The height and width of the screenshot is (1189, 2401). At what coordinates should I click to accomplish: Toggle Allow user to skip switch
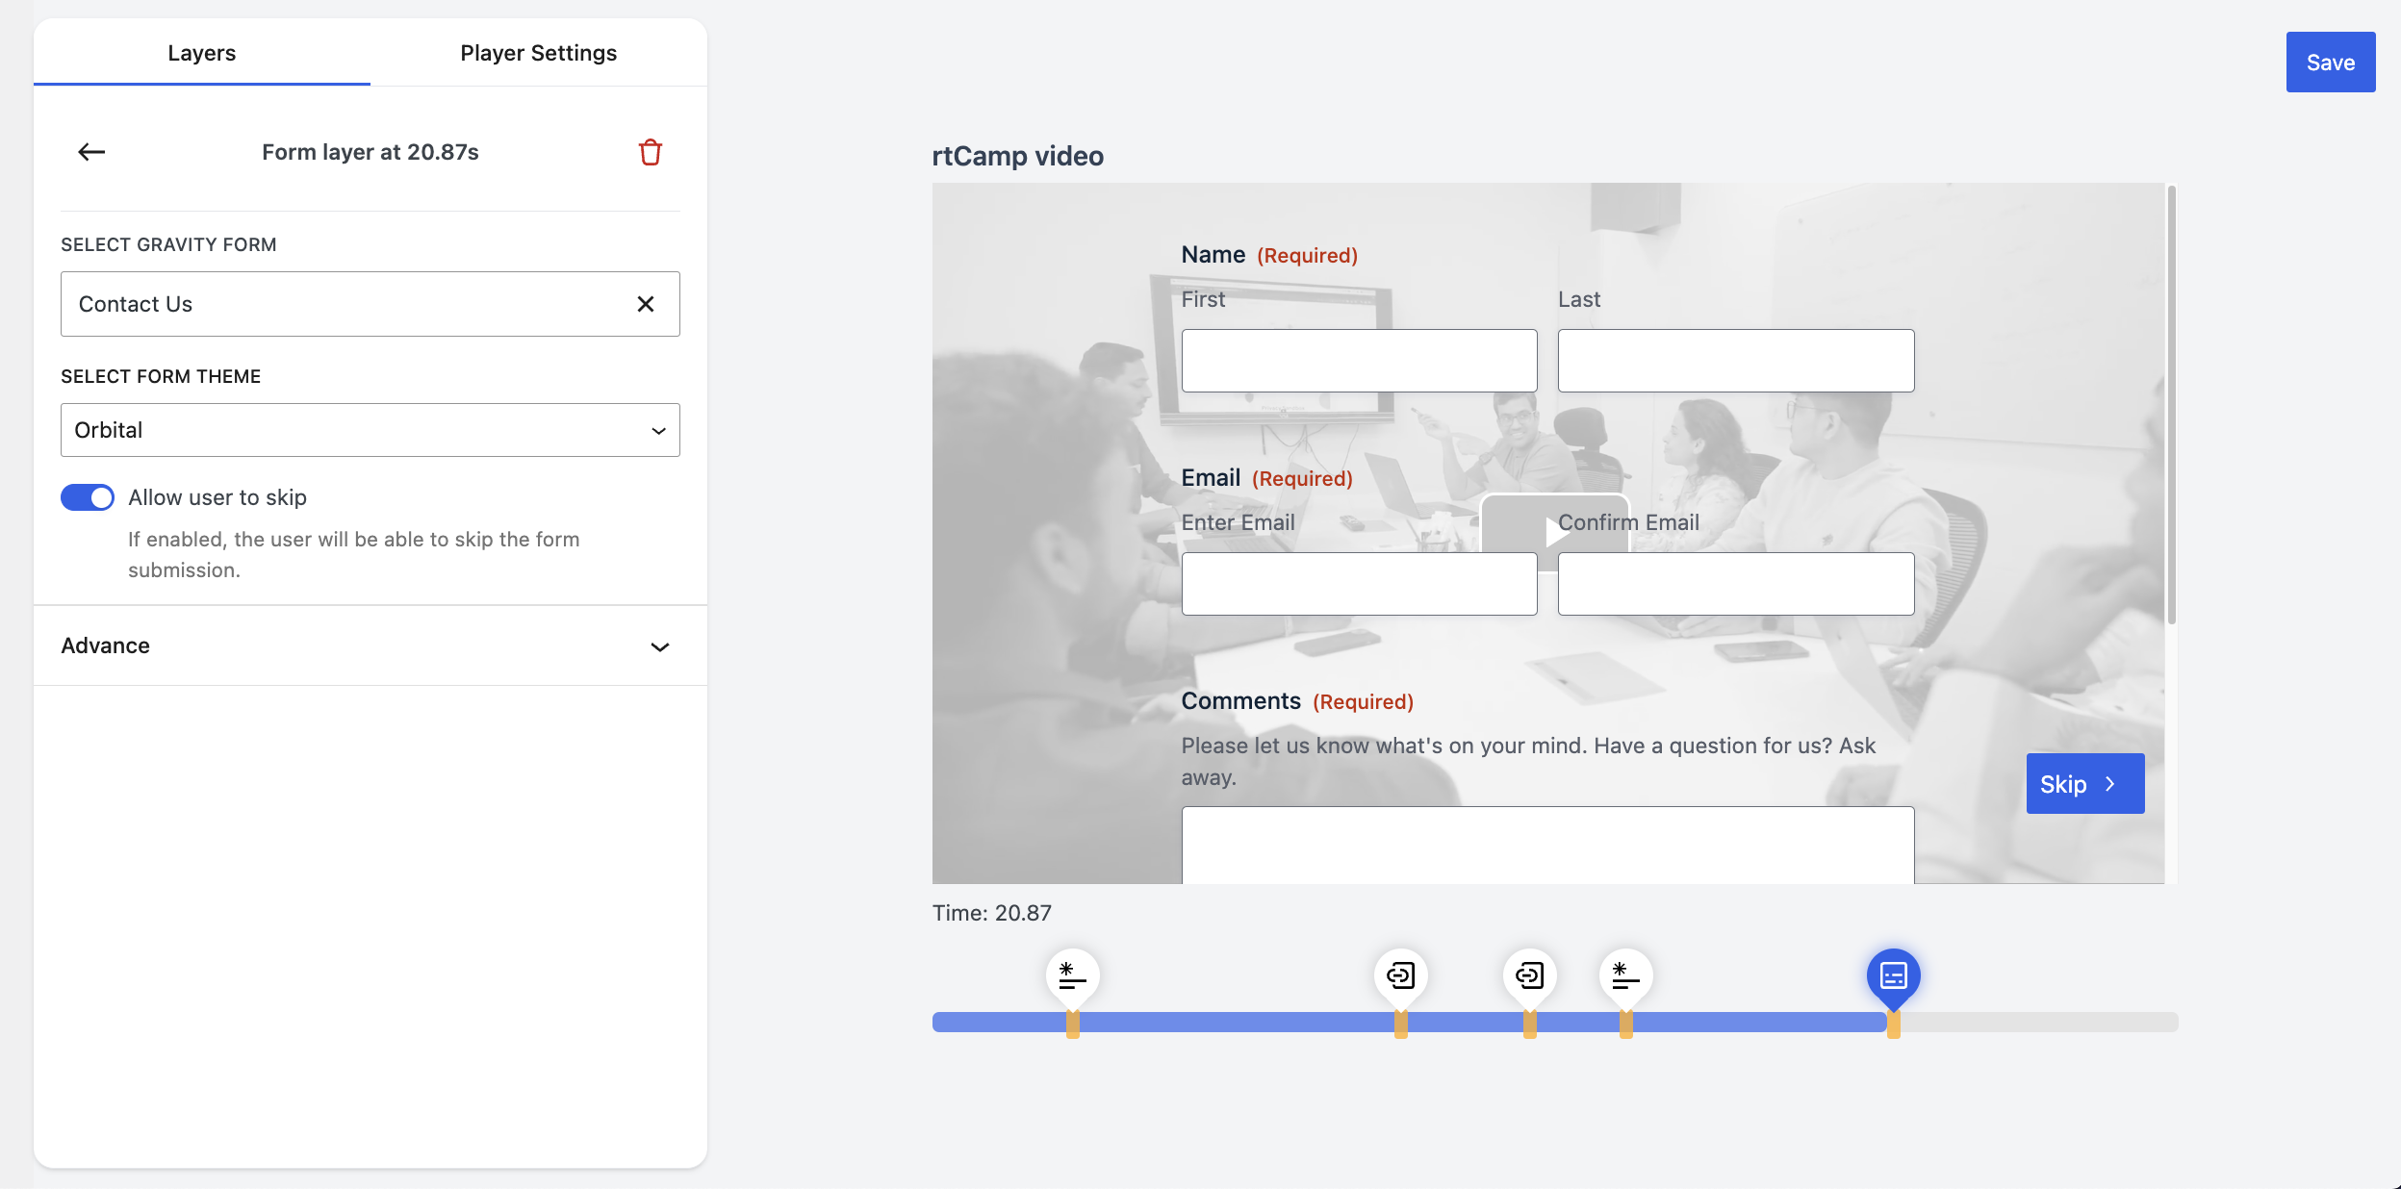88,497
